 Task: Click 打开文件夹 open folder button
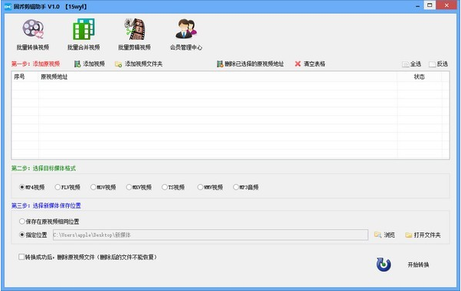423,234
